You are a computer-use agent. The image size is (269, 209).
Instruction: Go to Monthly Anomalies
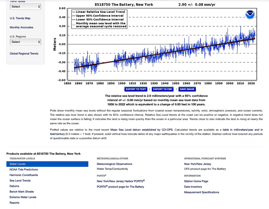coord(22,27)
